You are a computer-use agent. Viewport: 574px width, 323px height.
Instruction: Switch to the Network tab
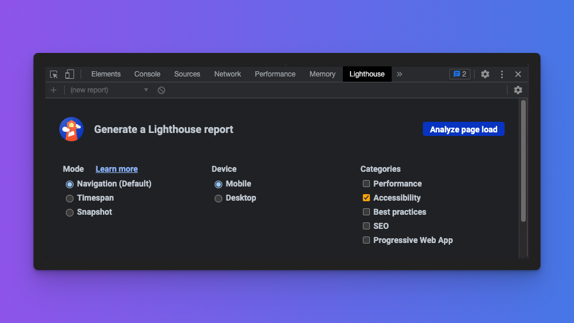(x=228, y=74)
